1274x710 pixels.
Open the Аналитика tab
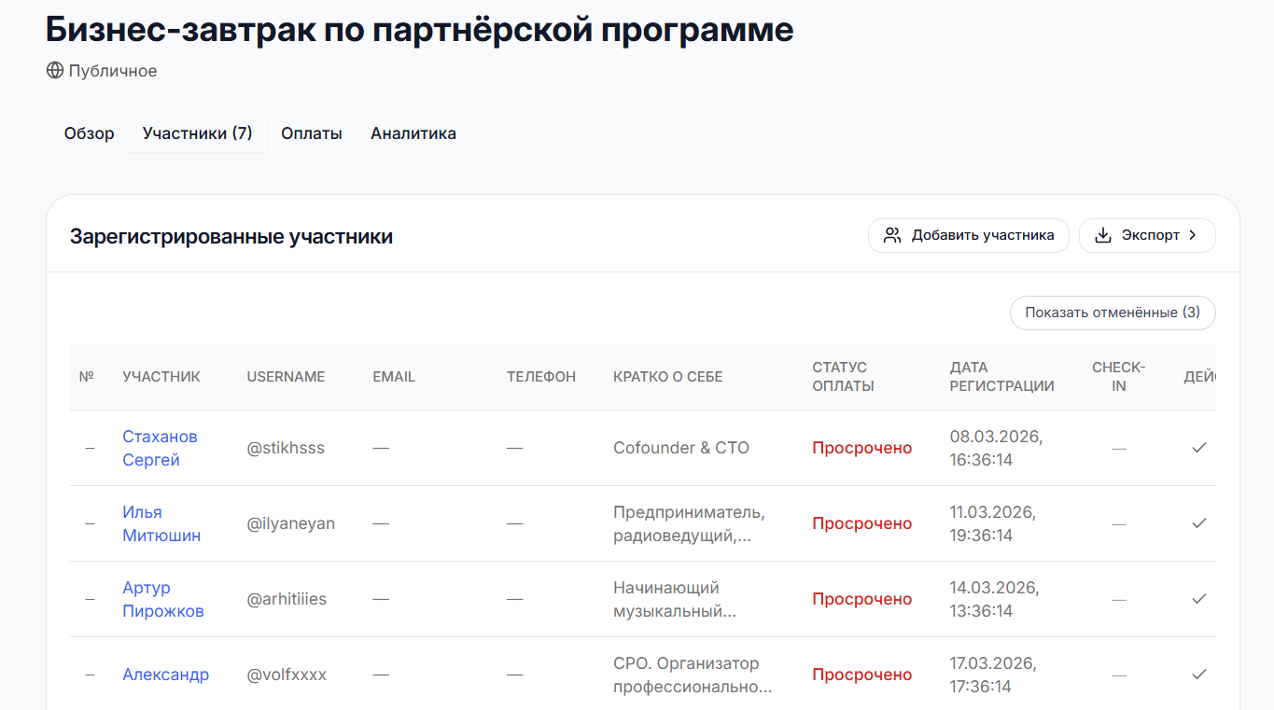[413, 133]
